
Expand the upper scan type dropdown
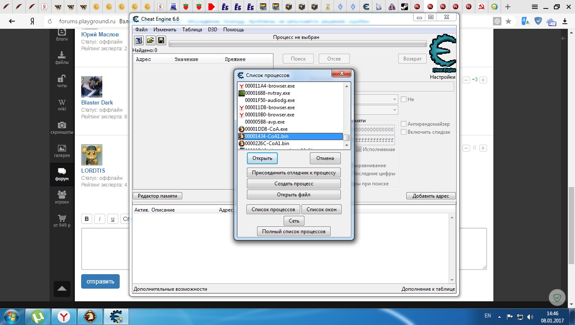click(395, 99)
